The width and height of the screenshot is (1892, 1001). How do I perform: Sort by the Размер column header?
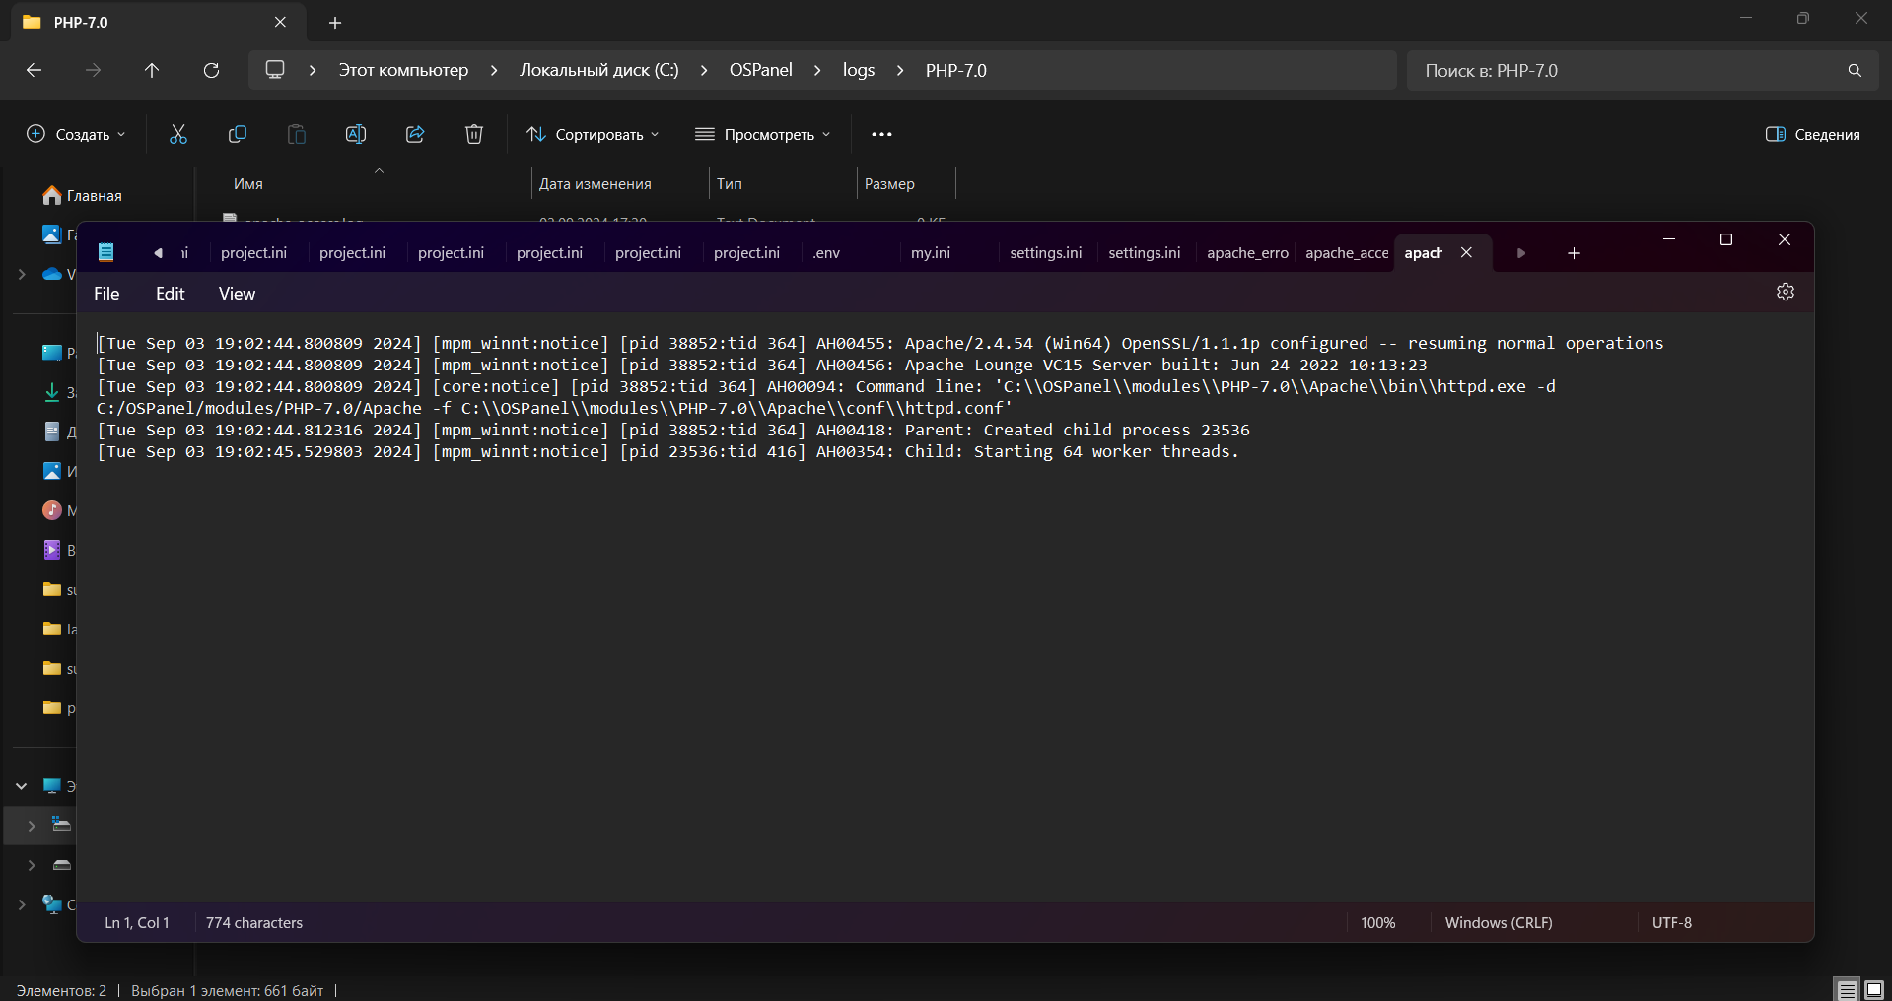[x=906, y=184]
